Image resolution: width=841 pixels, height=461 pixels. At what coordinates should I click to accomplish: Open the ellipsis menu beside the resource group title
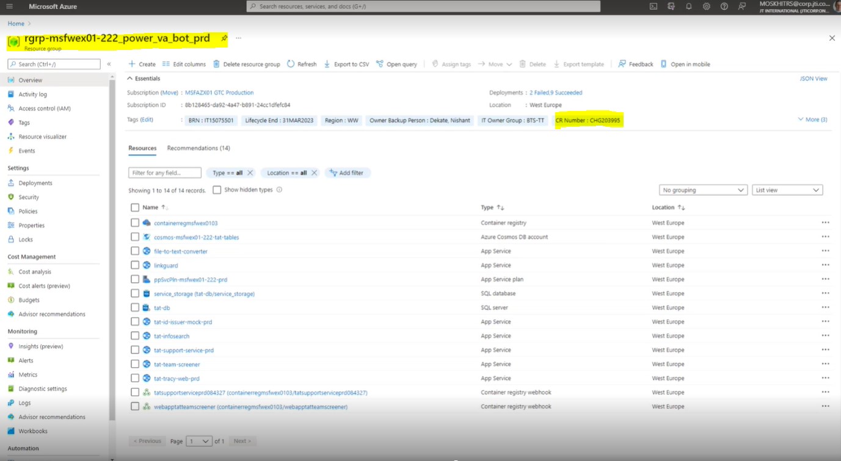(x=238, y=38)
